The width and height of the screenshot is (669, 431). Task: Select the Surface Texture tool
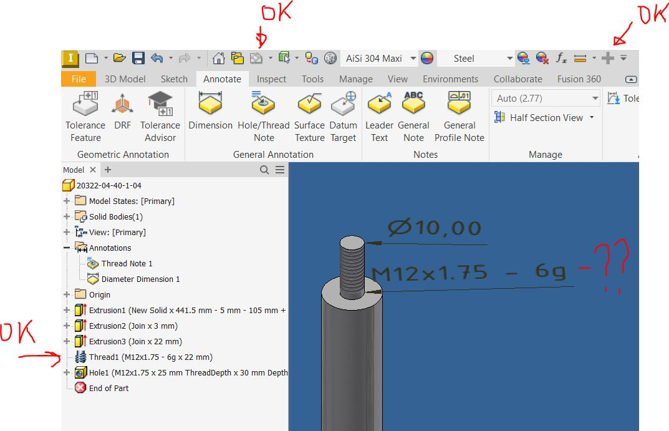click(x=309, y=117)
